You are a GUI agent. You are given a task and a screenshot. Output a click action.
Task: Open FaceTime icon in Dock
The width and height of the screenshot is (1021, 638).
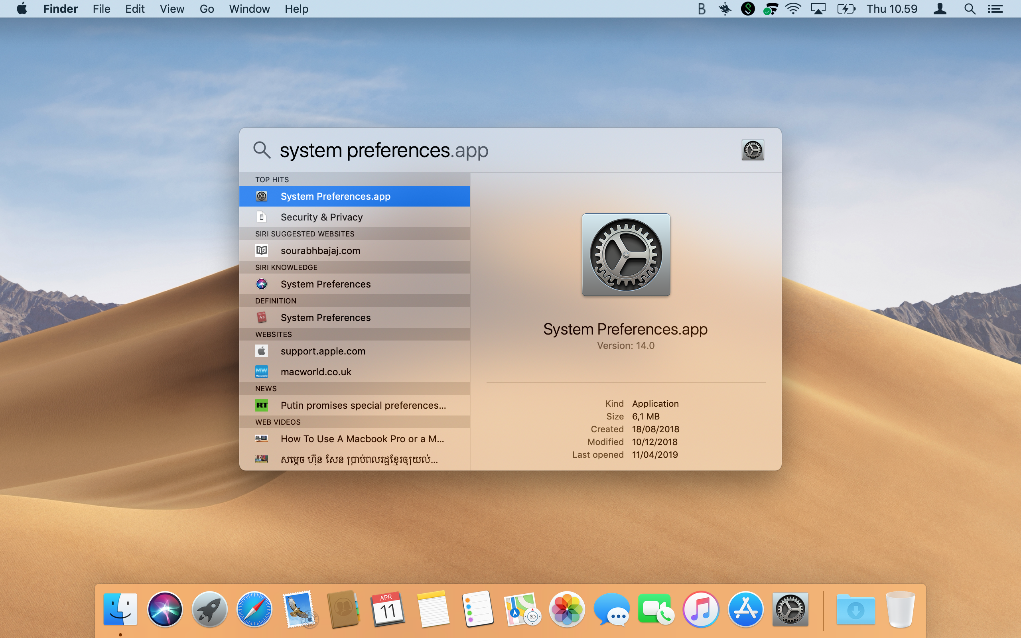point(656,609)
